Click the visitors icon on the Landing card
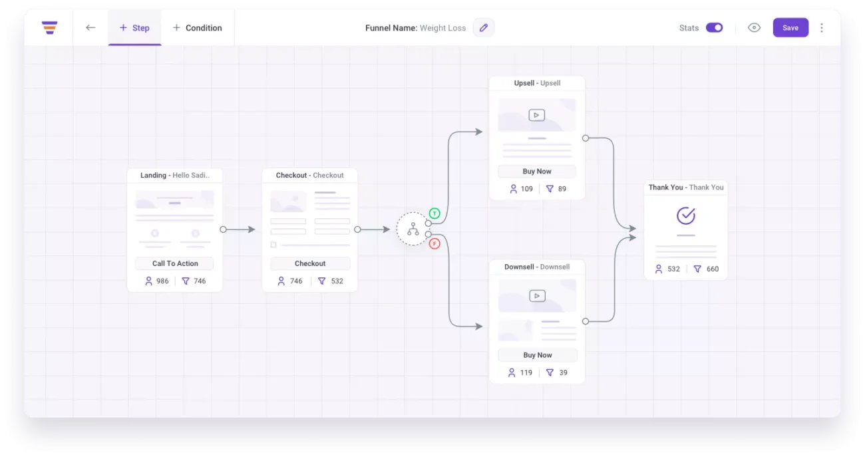The width and height of the screenshot is (865, 457). click(148, 281)
